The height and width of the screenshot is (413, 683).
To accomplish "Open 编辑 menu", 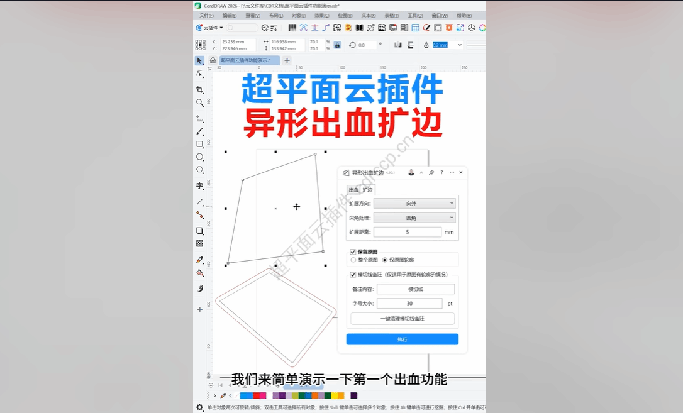I will click(230, 16).
